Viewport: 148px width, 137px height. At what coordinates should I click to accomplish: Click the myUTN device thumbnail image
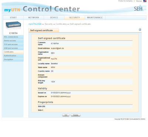(13, 25)
